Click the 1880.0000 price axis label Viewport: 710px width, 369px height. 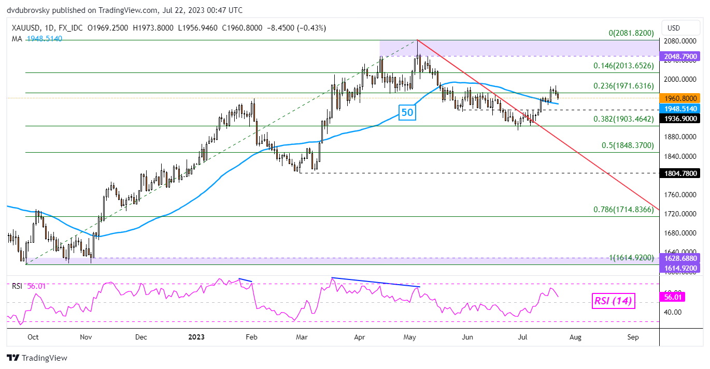(680, 137)
